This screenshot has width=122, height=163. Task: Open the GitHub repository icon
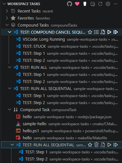(x=69, y=4)
